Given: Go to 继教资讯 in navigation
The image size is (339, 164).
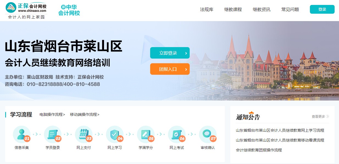Looking at the screenshot, I should point(261,10).
